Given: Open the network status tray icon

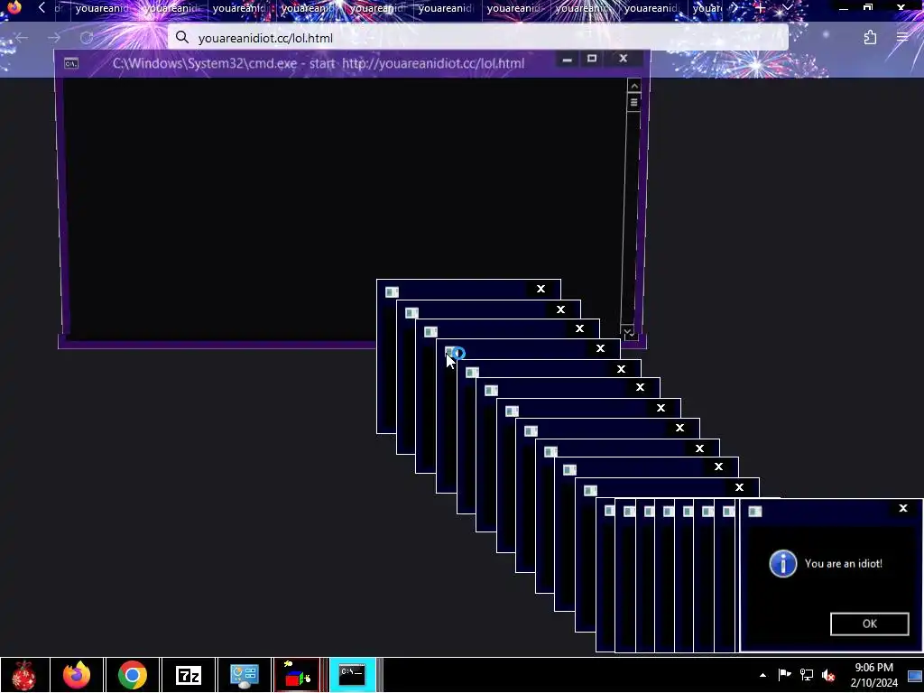Looking at the screenshot, I should click(806, 675).
